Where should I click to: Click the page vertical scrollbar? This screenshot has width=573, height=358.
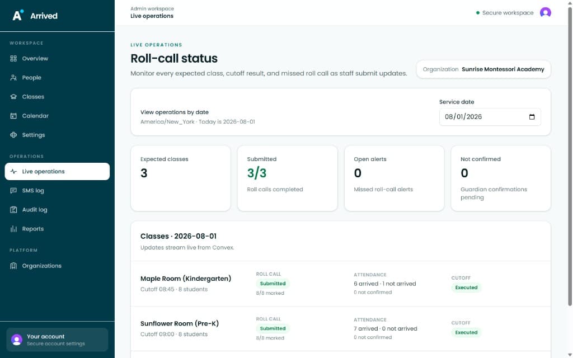tap(569, 157)
